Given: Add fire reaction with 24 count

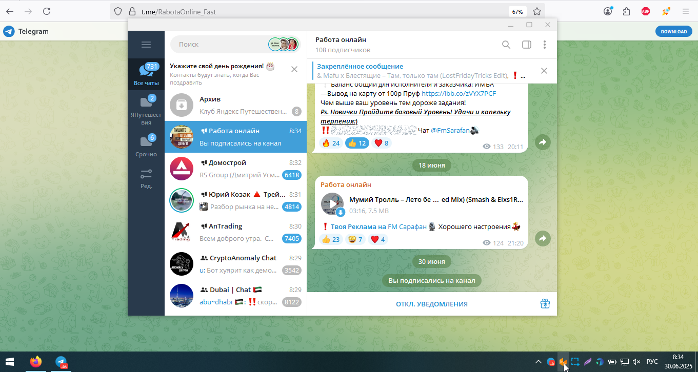Looking at the screenshot, I should (x=331, y=143).
